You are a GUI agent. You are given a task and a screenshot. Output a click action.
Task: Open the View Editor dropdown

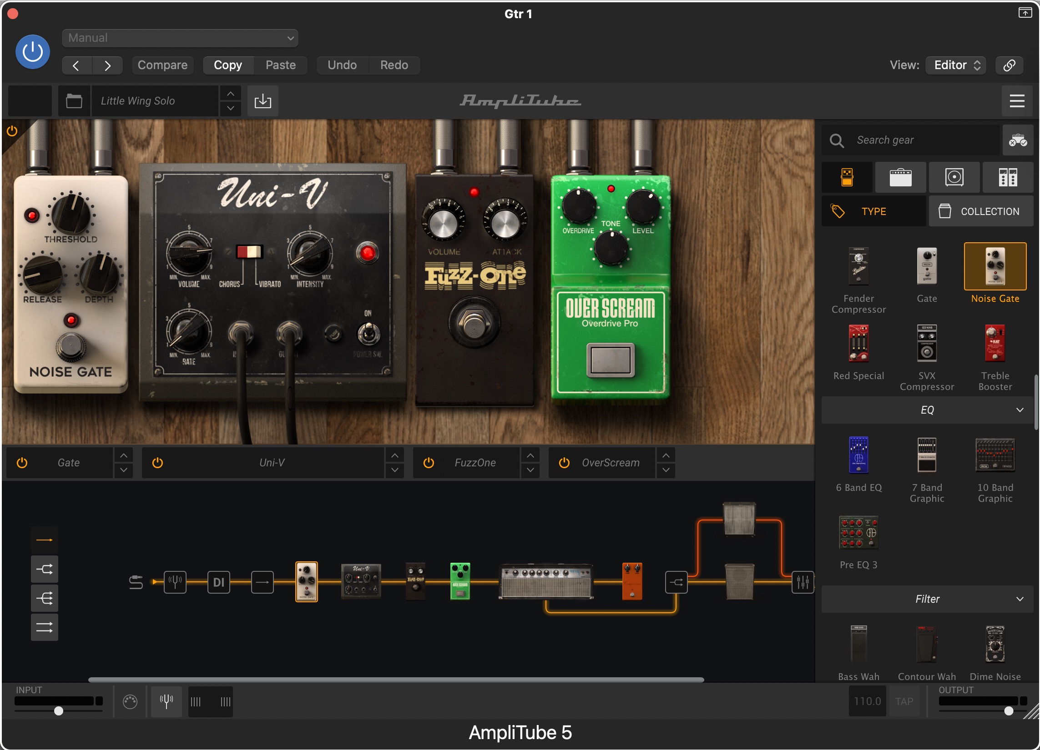click(956, 65)
